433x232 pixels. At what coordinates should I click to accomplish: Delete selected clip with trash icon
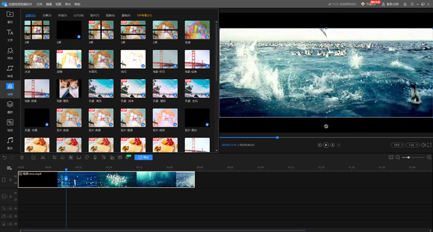[x=22, y=158]
